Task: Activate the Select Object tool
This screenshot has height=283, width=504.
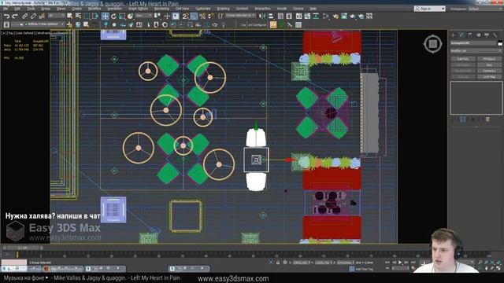Action: 70,16
